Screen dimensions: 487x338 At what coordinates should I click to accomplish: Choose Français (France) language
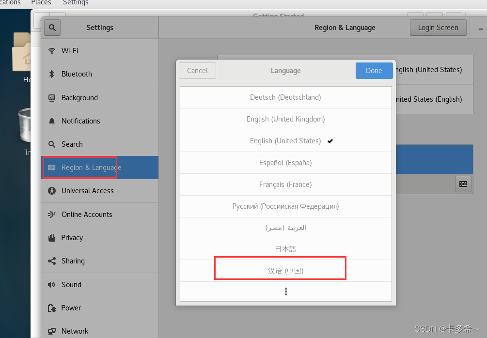[286, 184]
